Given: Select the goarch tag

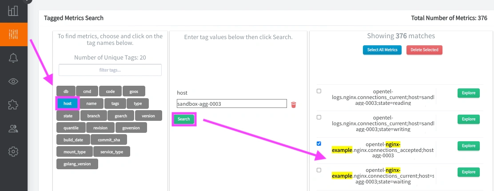Looking at the screenshot, I should 121,115.
